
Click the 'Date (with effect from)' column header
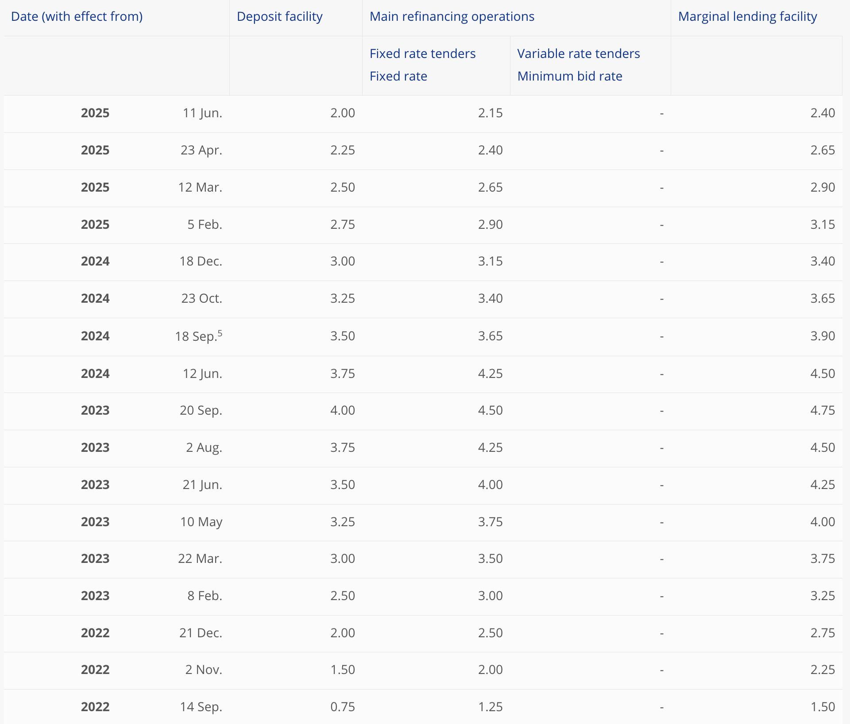pyautogui.click(x=77, y=17)
